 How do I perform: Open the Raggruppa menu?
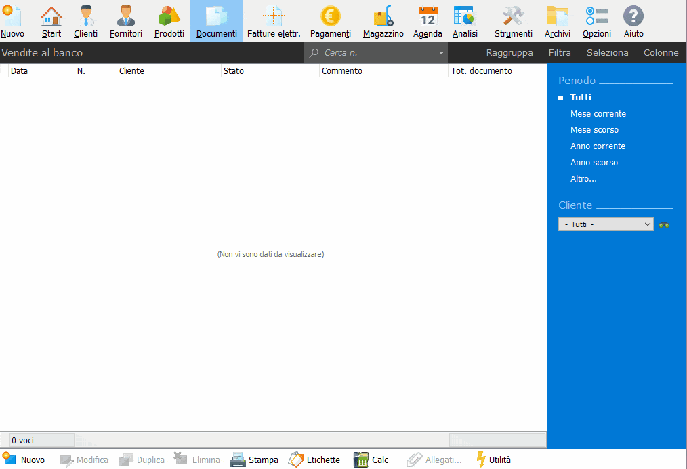(509, 53)
